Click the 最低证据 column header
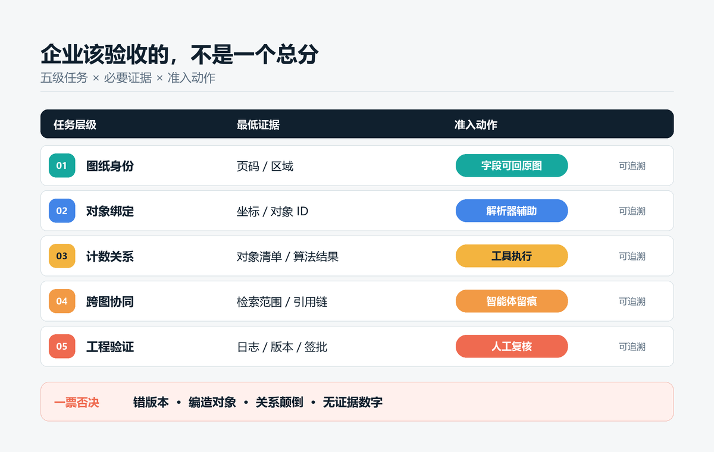 pyautogui.click(x=258, y=124)
